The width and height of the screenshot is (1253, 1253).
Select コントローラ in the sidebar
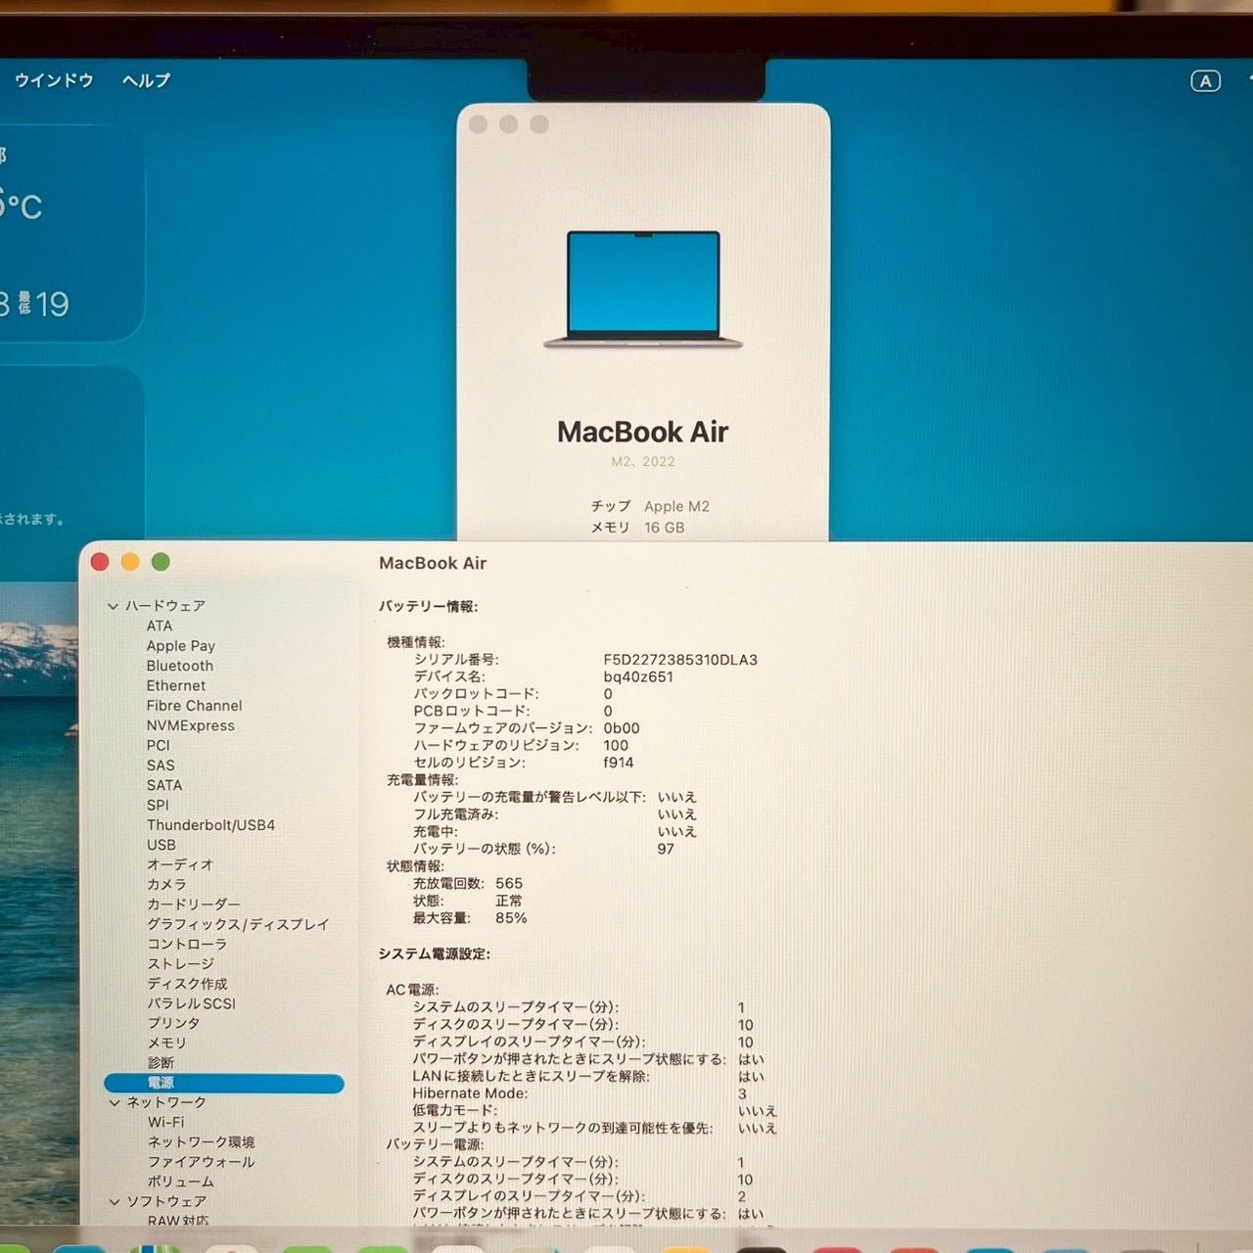pos(187,944)
